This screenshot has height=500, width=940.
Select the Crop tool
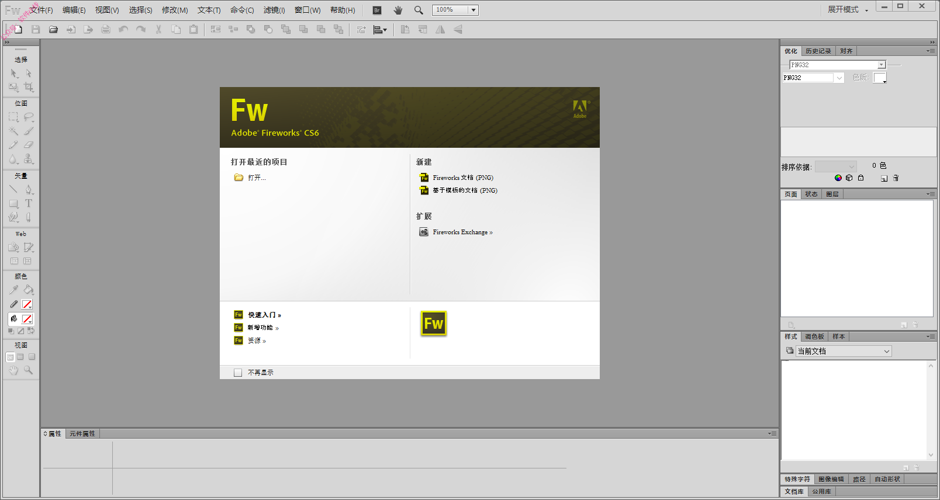coord(28,87)
